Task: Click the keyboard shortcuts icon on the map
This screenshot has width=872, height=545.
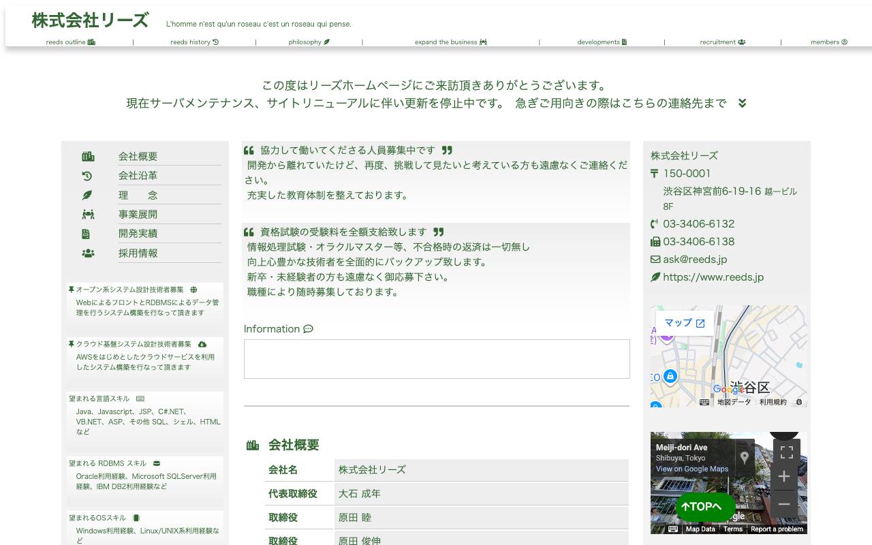Action: (704, 403)
